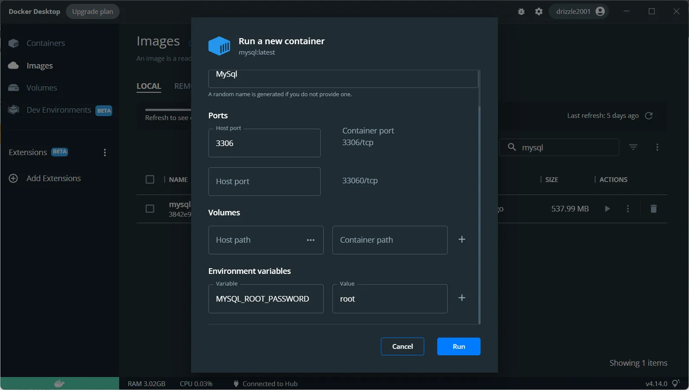Open the filter icon beside search
The height and width of the screenshot is (390, 689).
633,147
